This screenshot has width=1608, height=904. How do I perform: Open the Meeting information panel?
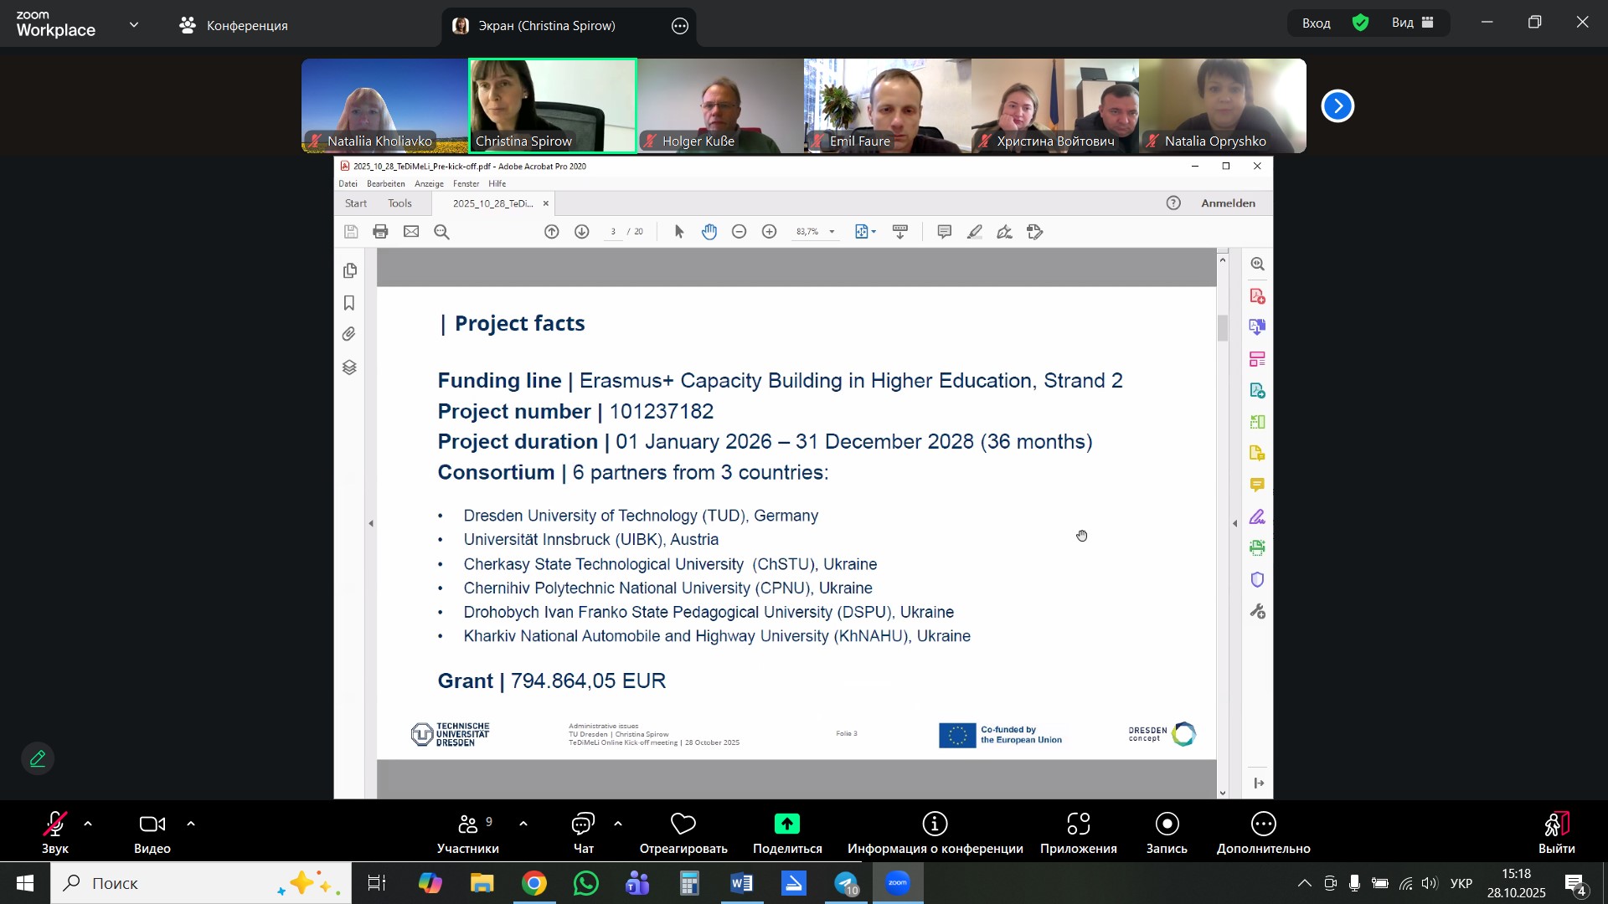935,833
